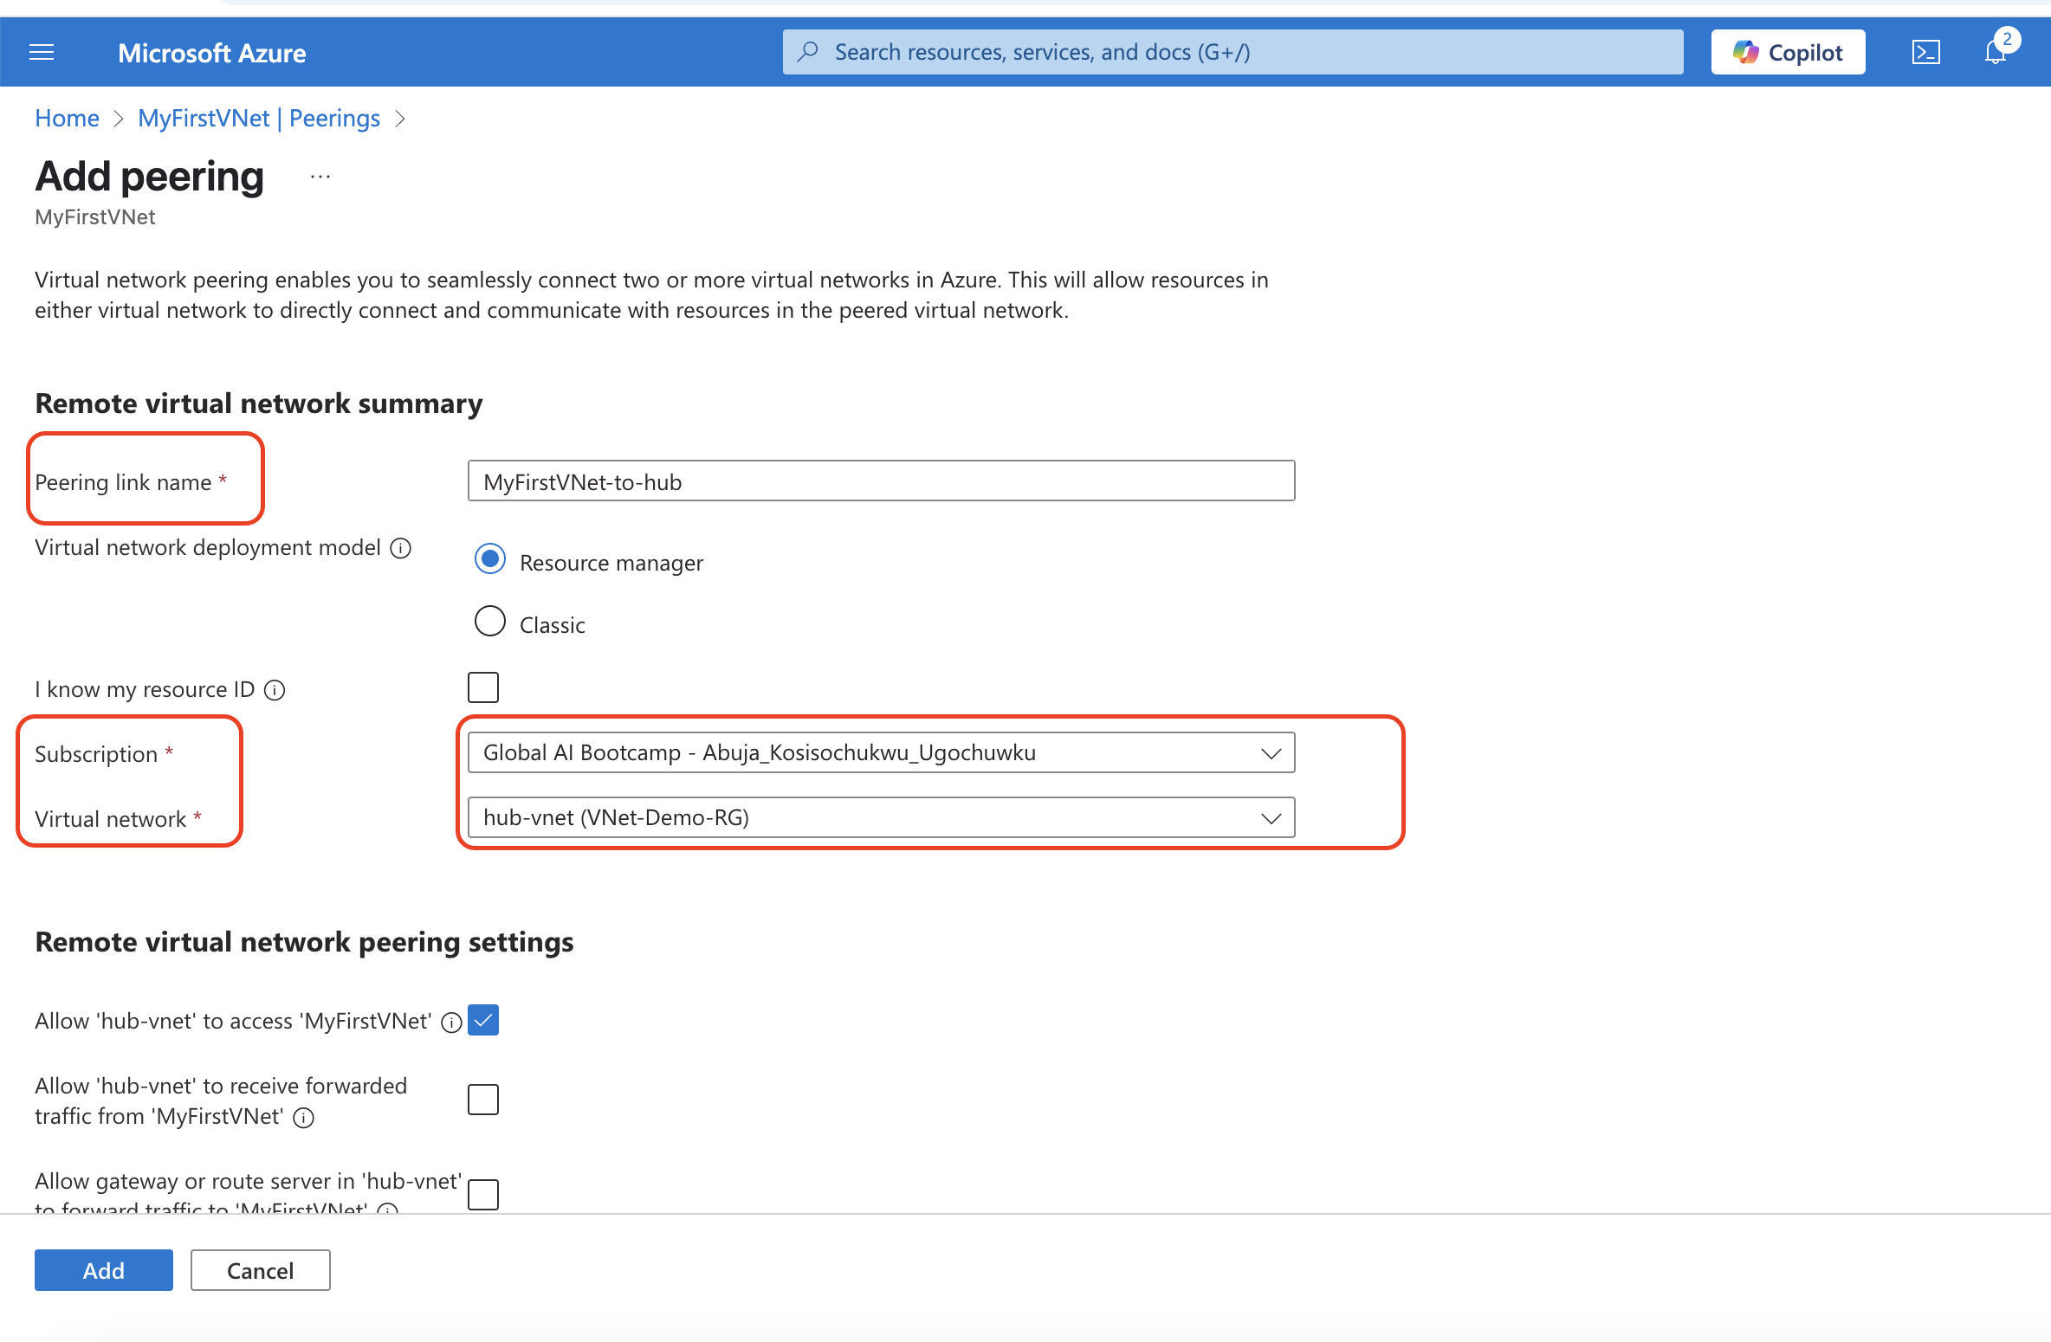Screen dimensions: 2051x1342
Task: Click the Virtual network label
Action: [110, 819]
